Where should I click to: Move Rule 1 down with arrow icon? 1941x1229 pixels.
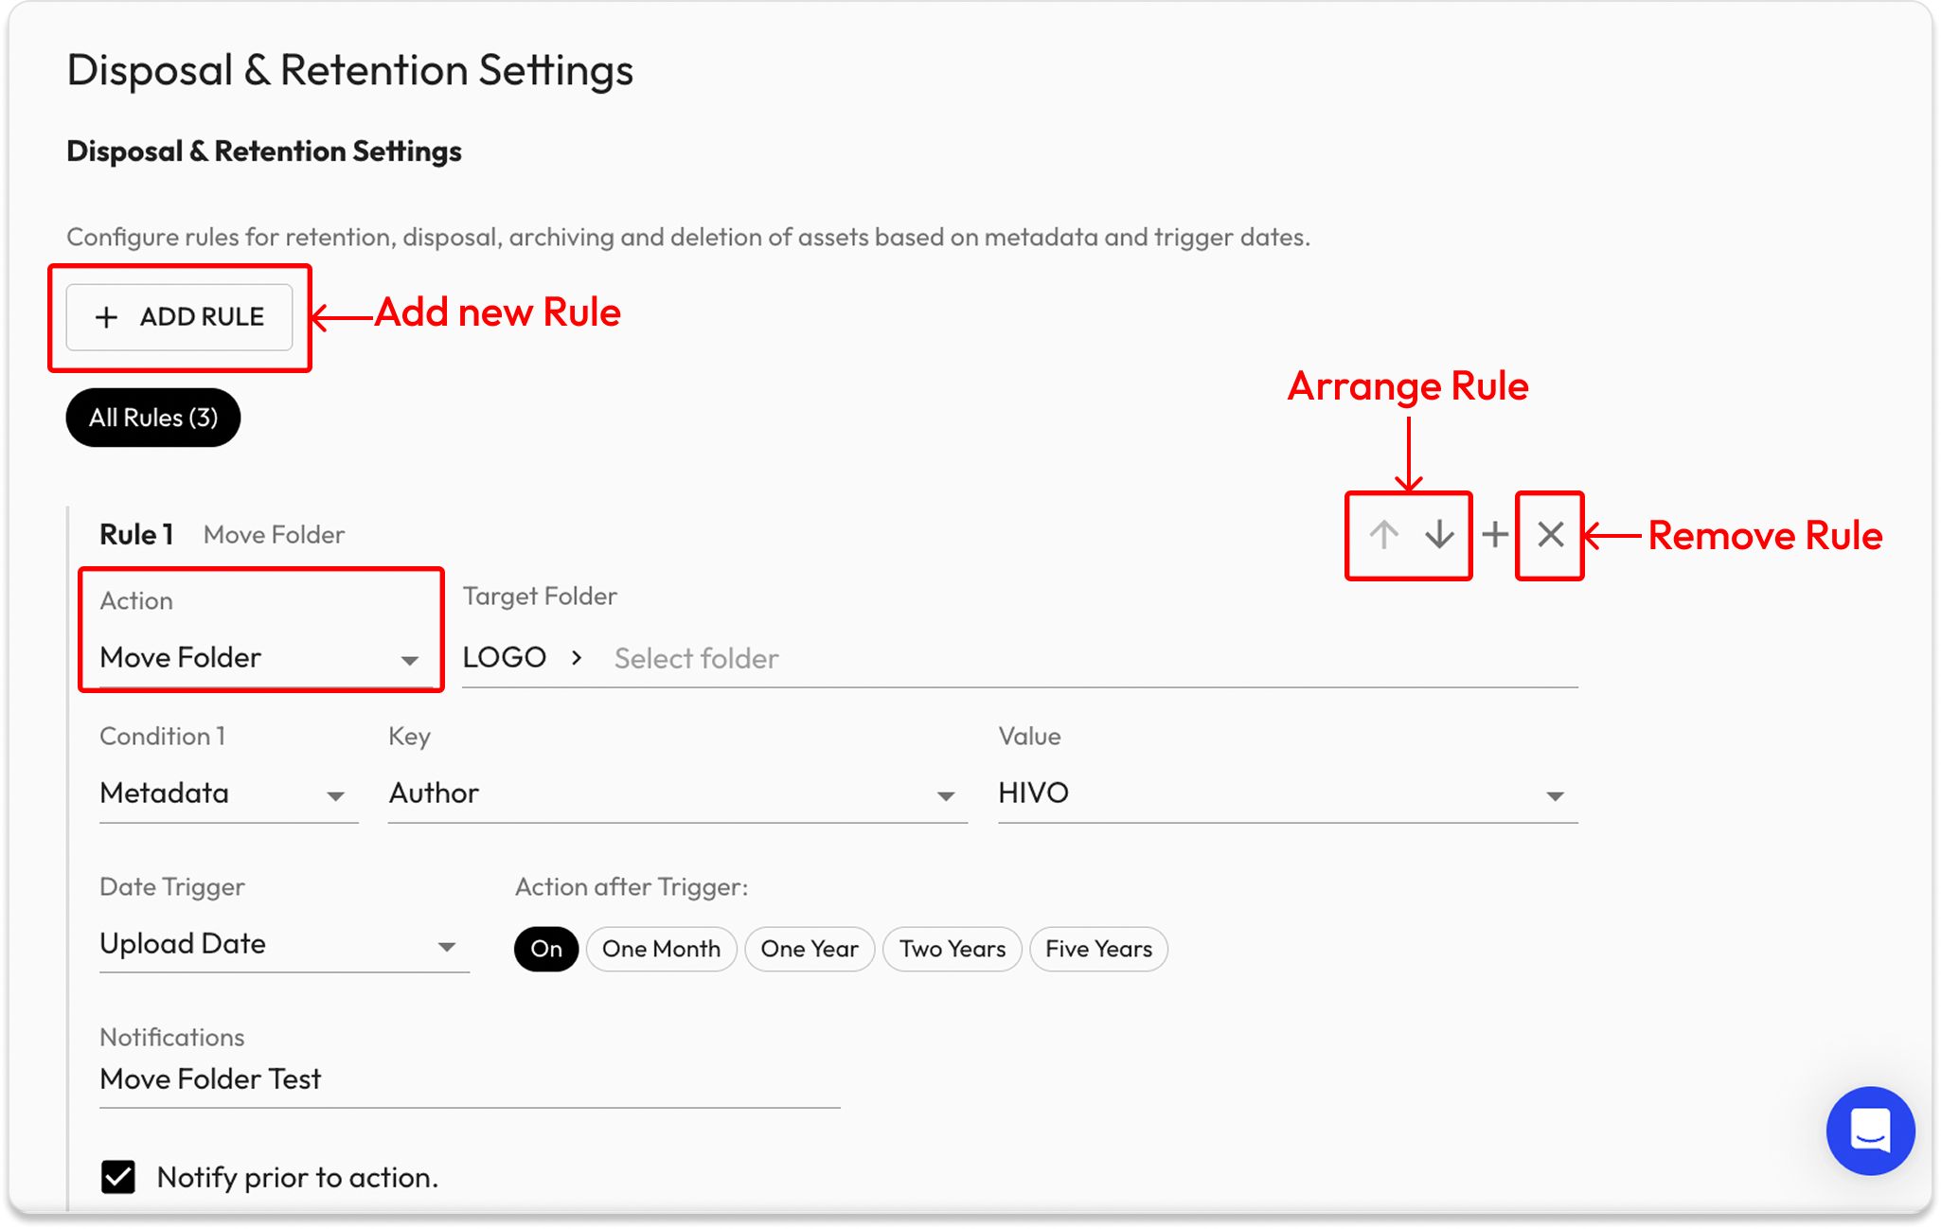(x=1439, y=535)
